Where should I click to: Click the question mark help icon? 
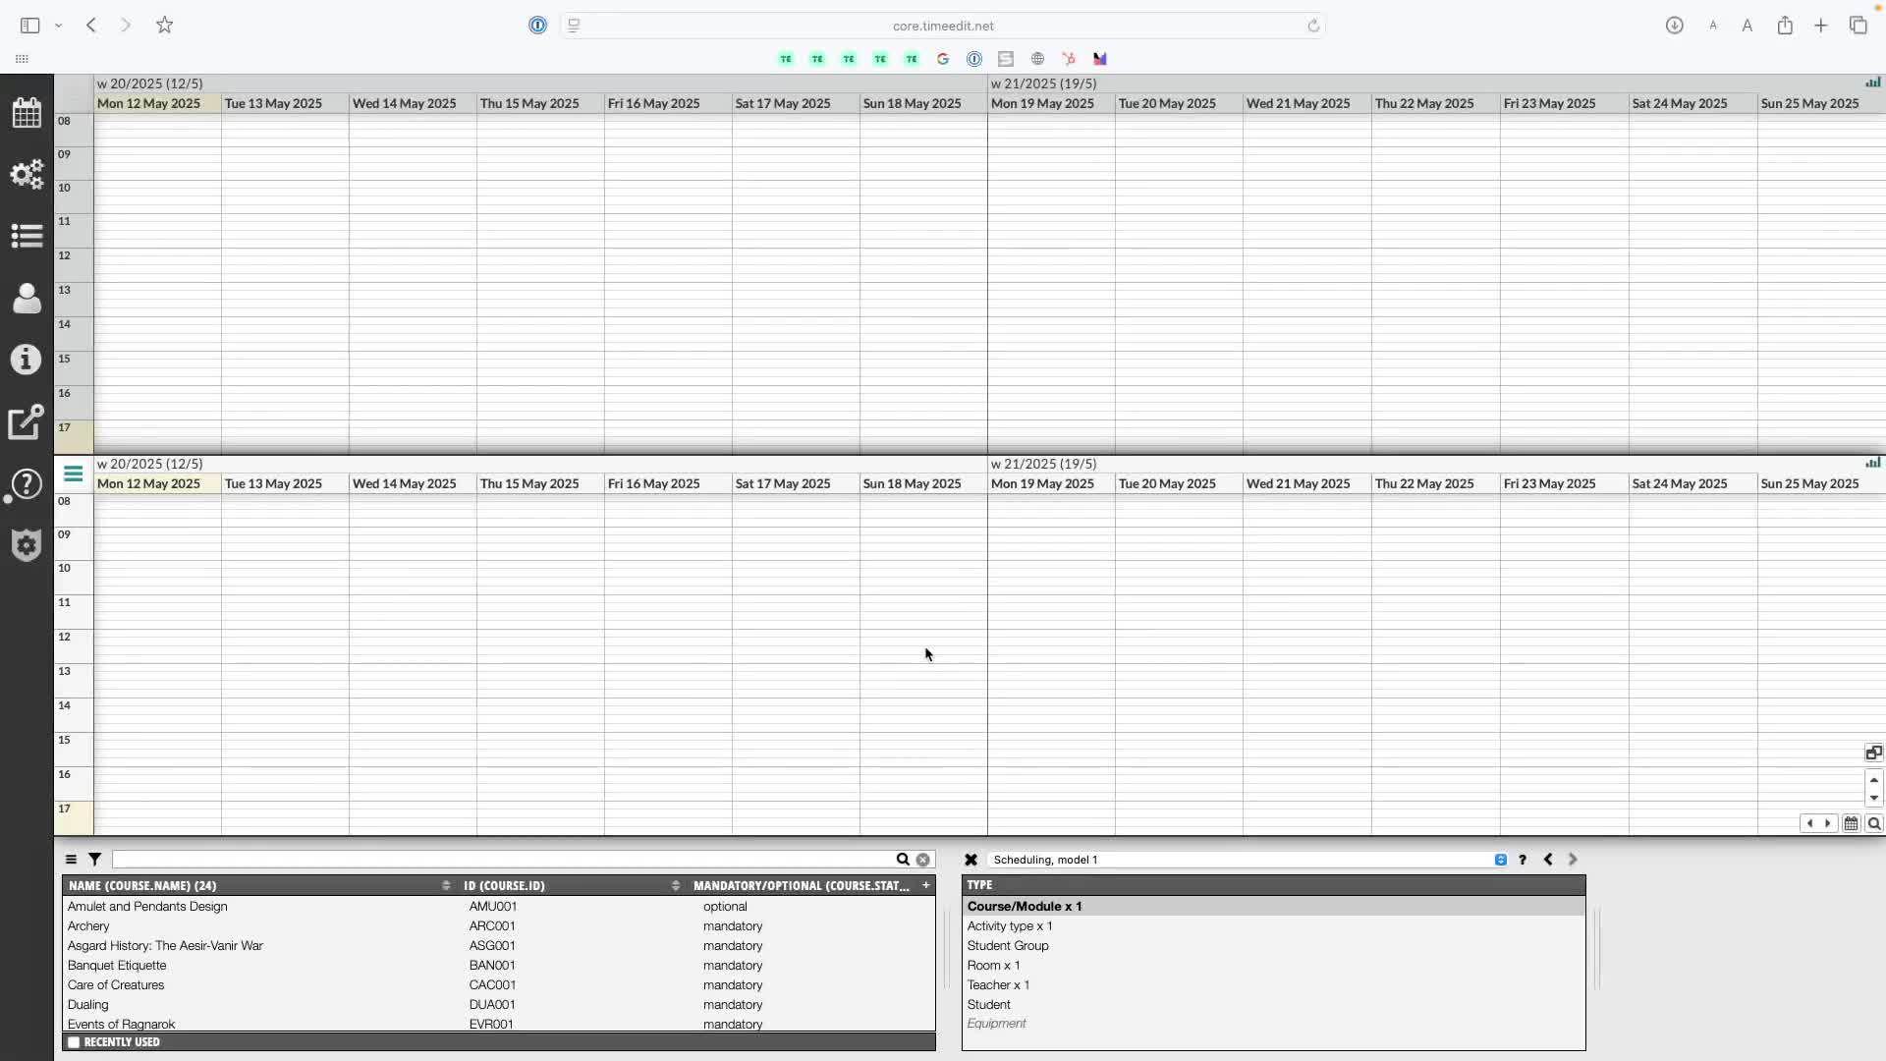(1523, 860)
